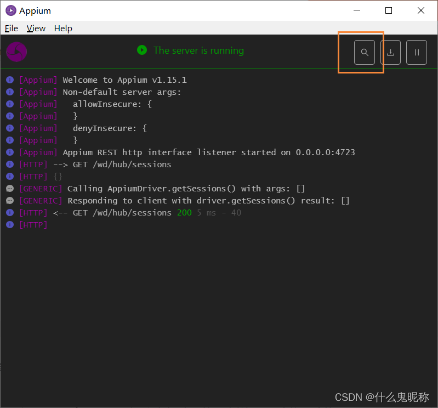The width and height of the screenshot is (438, 408).
Task: Close the Appium window
Action: pyautogui.click(x=421, y=10)
